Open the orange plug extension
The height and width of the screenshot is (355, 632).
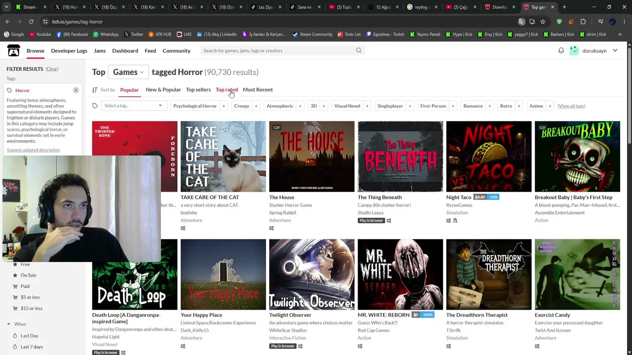pos(571,22)
